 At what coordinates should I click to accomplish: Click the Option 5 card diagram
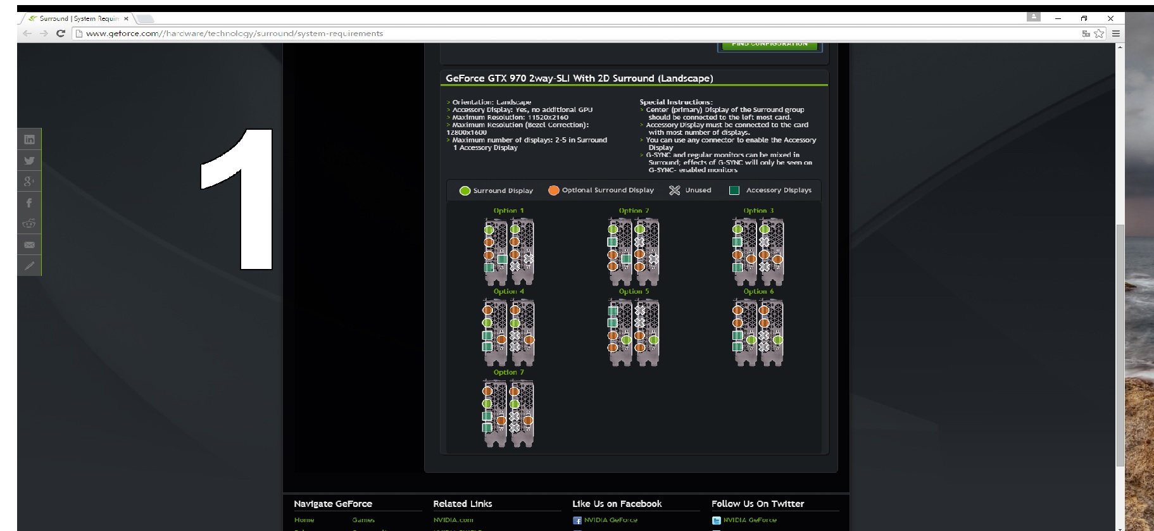[634, 332]
